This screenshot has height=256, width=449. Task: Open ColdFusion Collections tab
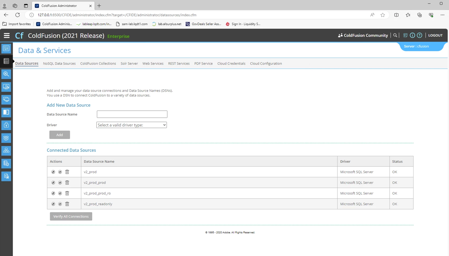coord(98,63)
